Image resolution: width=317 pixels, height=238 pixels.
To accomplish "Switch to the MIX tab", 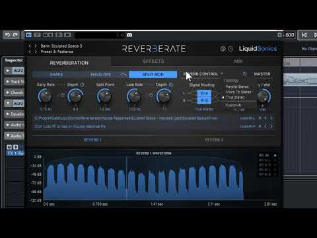I will tap(238, 61).
